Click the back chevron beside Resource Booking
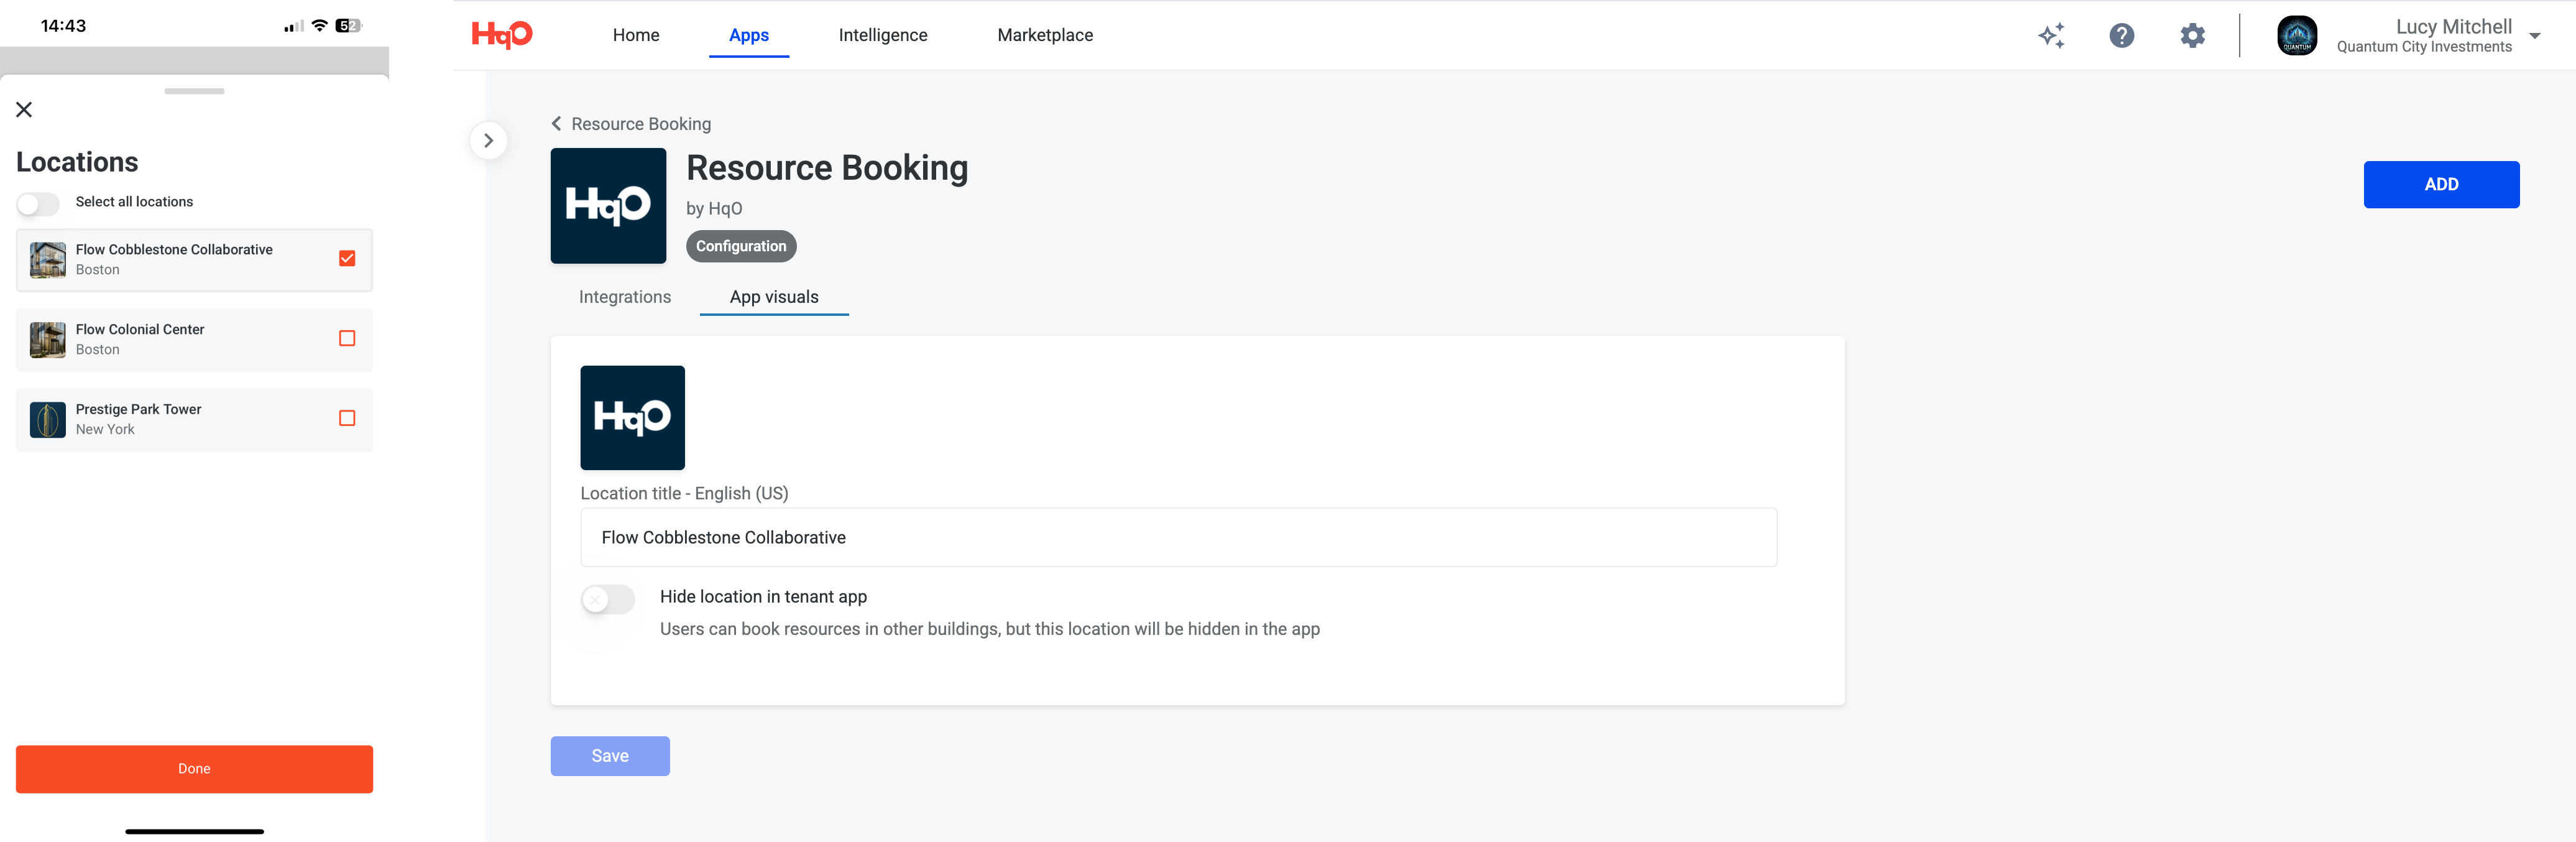The width and height of the screenshot is (2576, 842). 557,123
